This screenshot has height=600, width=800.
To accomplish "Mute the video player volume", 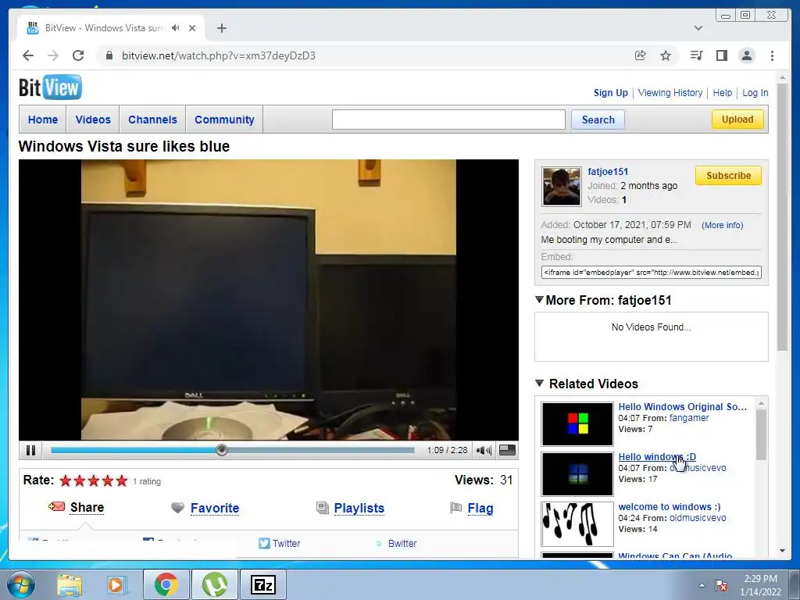I will click(x=483, y=450).
